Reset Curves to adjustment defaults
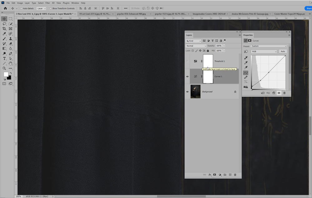The width and height of the screenshot is (312, 198). pyautogui.click(x=274, y=93)
